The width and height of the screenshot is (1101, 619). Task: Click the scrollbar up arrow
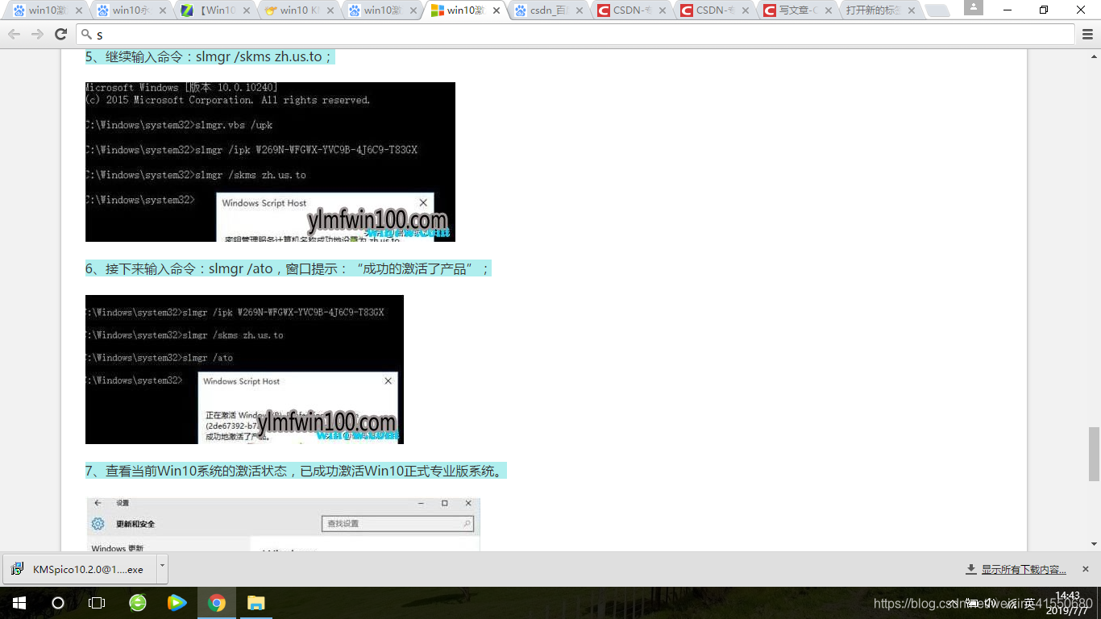coord(1094,55)
